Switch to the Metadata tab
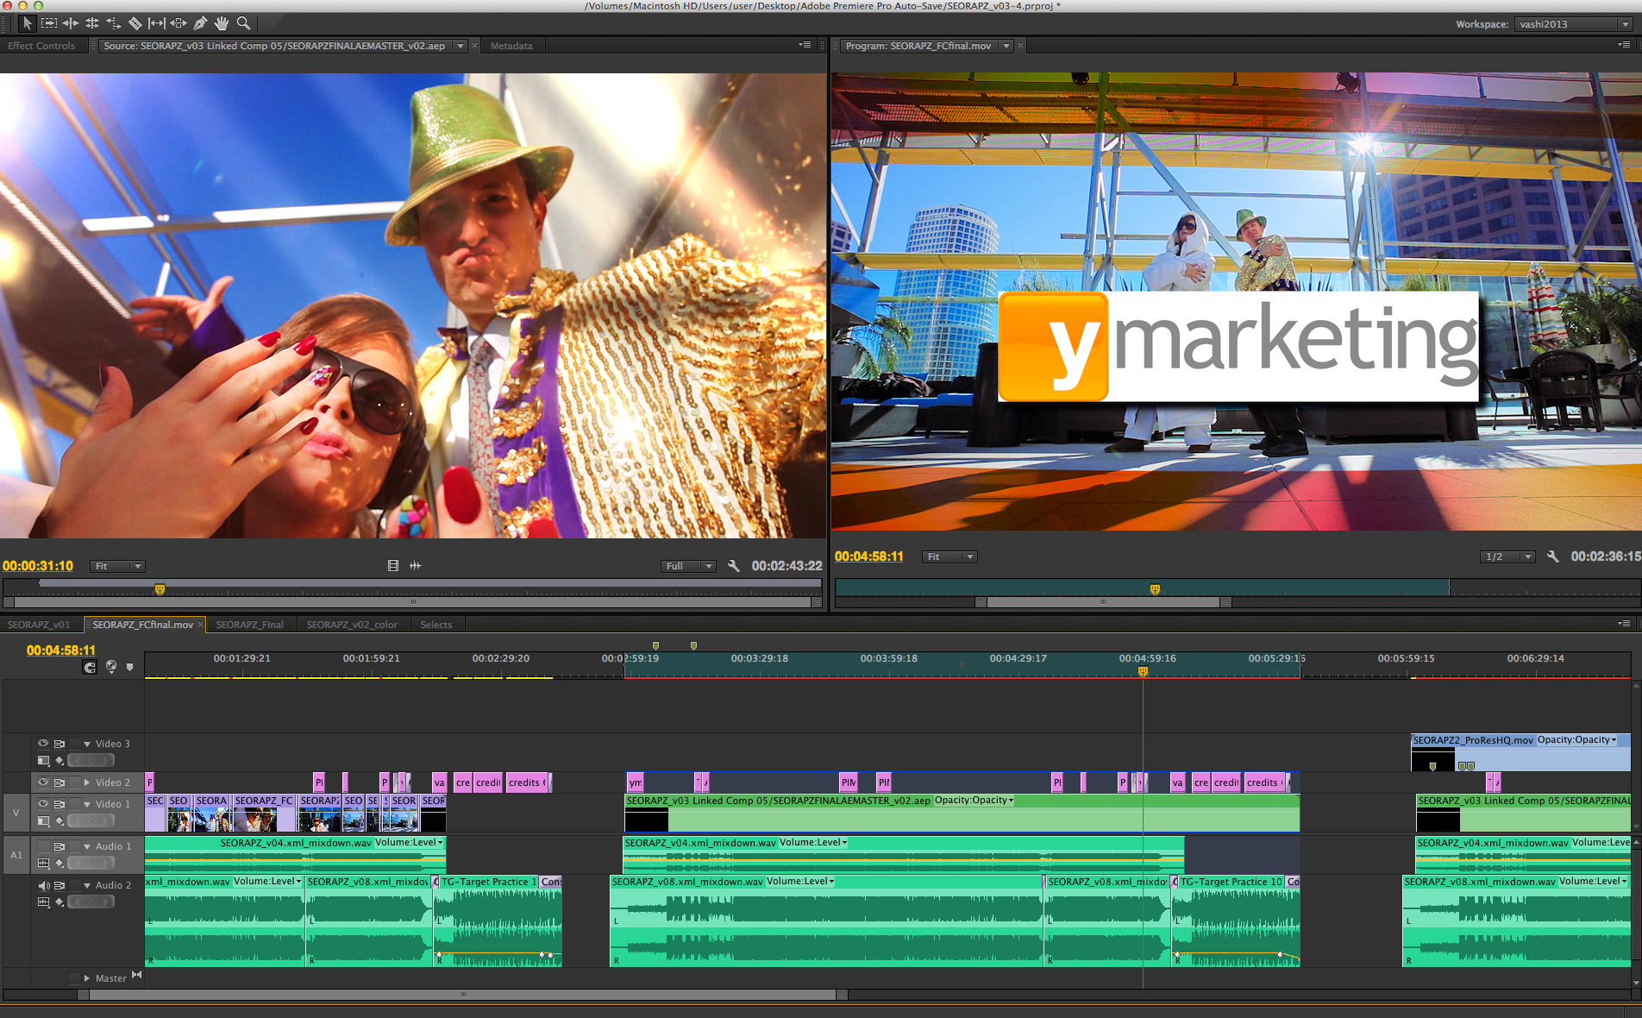This screenshot has height=1018, width=1642. 511,46
